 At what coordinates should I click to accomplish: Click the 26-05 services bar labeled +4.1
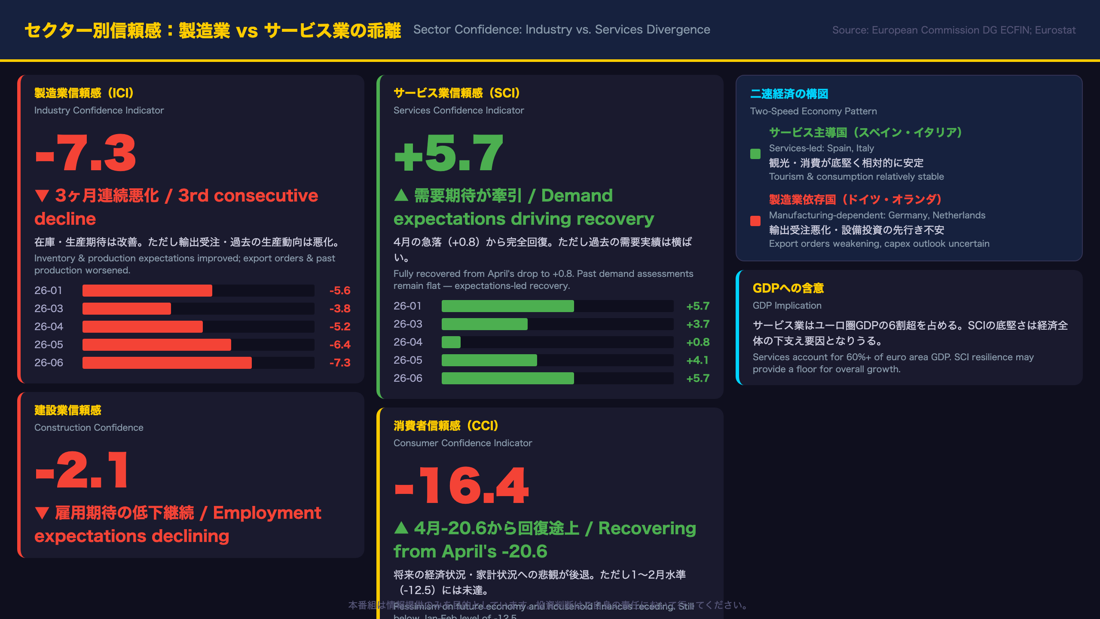pyautogui.click(x=557, y=360)
